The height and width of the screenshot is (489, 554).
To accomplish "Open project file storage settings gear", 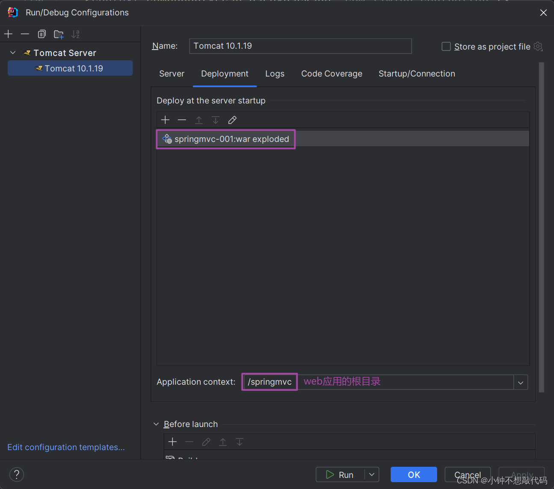I will coord(538,46).
